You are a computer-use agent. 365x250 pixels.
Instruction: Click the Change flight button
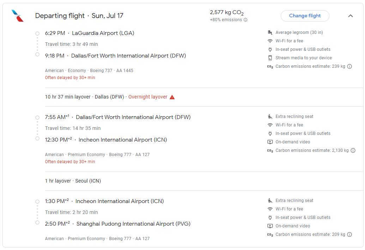click(x=305, y=16)
